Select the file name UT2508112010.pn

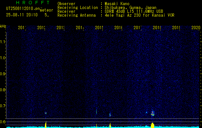tap(23, 9)
